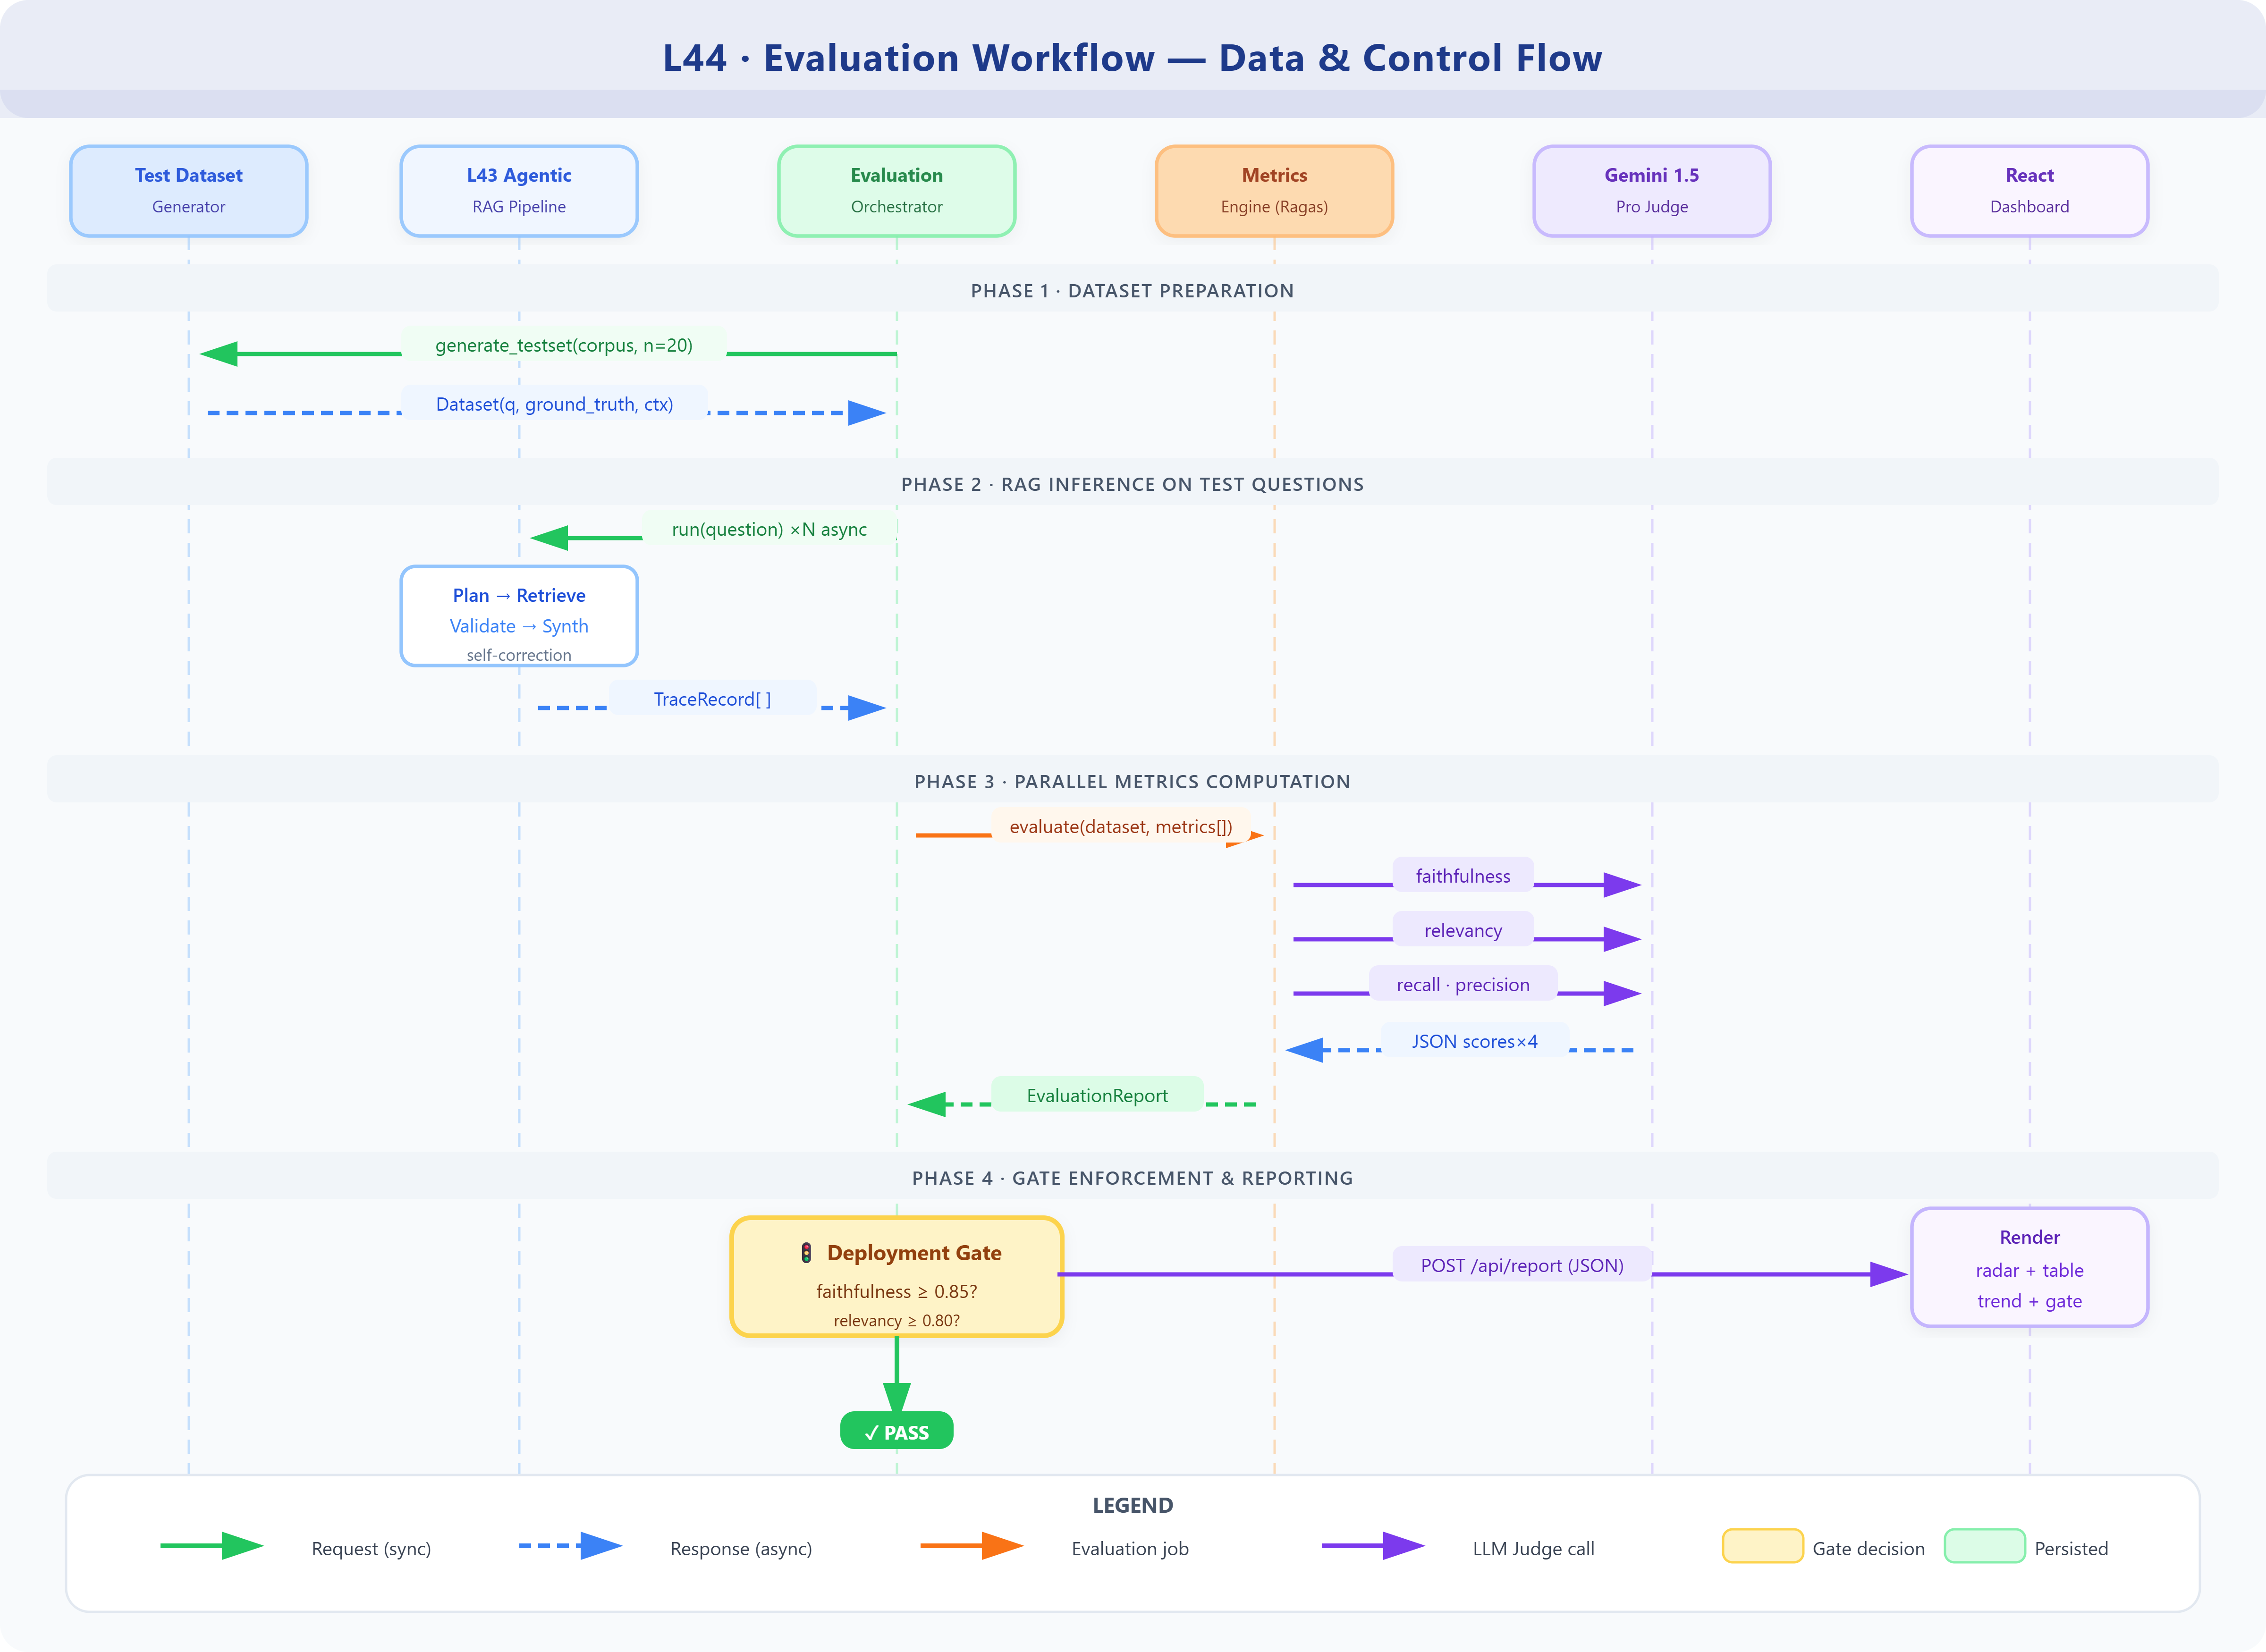Click the TraceRecord[ ] response label

[x=712, y=699]
